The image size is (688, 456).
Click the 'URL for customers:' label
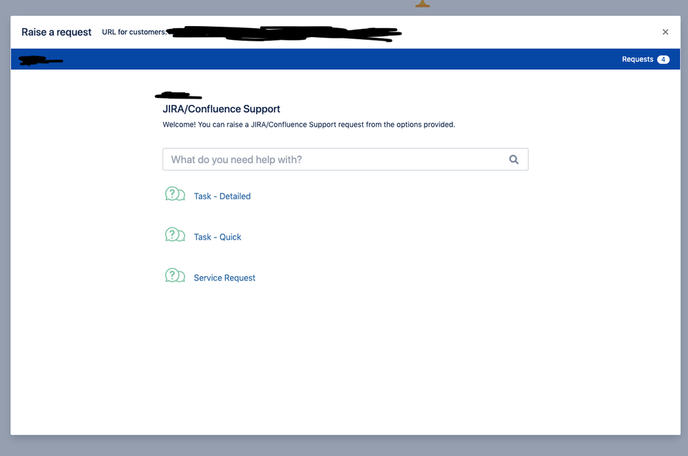pos(134,32)
